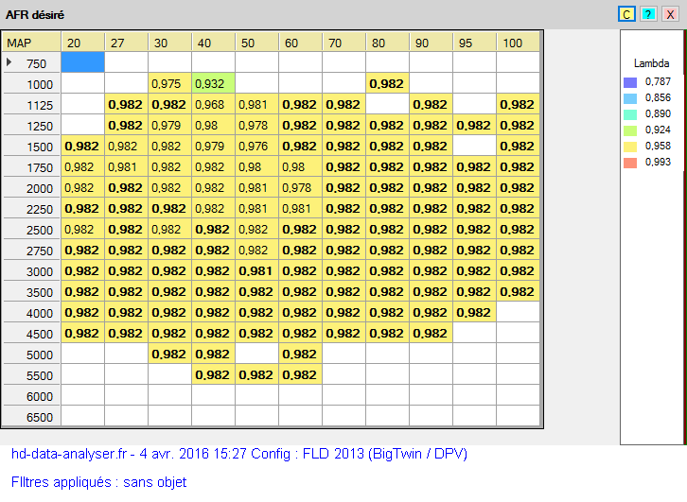Click the 0,978 cell in row 2000
Screen dimensions: 687x502
click(x=300, y=187)
